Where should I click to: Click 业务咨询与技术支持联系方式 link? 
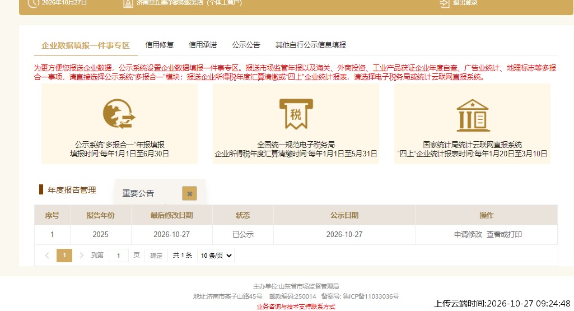pos(296,307)
